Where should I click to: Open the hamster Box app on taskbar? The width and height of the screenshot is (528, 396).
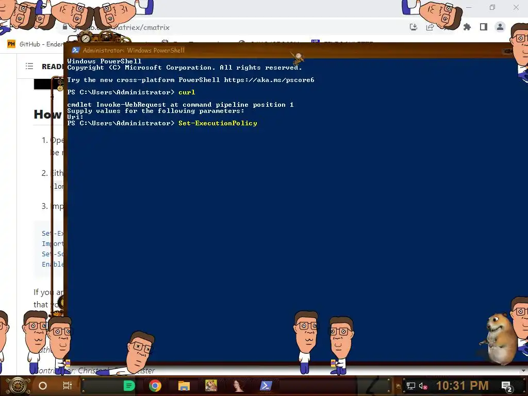click(211, 386)
